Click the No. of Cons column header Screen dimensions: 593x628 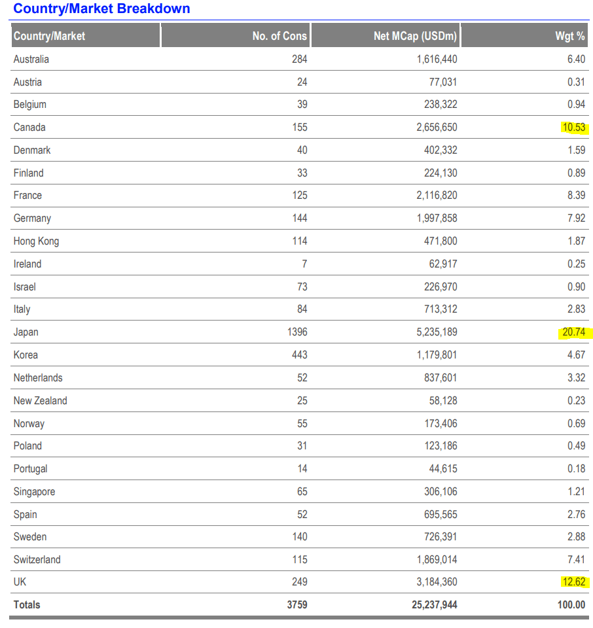(279, 36)
